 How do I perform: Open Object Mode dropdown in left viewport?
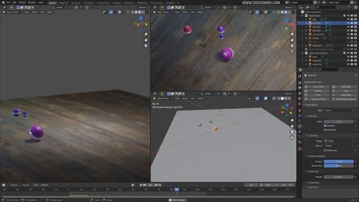[x=12, y=12]
